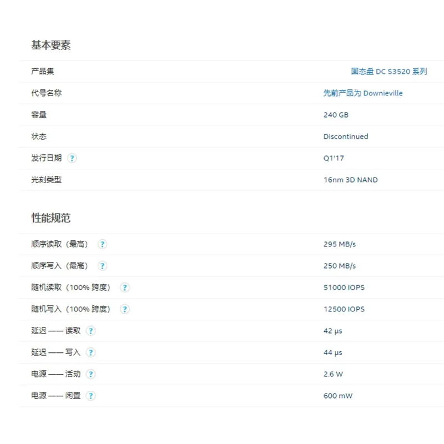Click the 600 mW idle power value
This screenshot has width=444, height=444.
338,396
